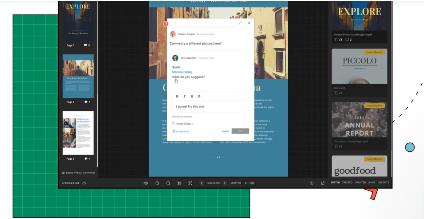The width and height of the screenshot is (424, 219).
Task: Click the Monica Dallas mention link
Action: (182, 72)
